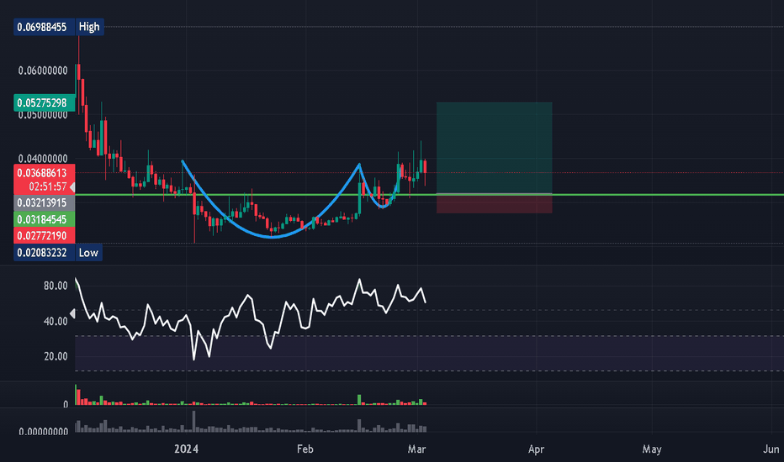Click the green take-profit zone of the long position
The image size is (784, 462).
[494, 148]
